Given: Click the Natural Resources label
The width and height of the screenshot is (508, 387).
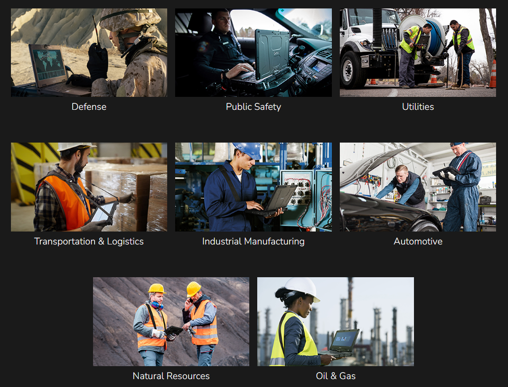Looking at the screenshot, I should coord(171,376).
